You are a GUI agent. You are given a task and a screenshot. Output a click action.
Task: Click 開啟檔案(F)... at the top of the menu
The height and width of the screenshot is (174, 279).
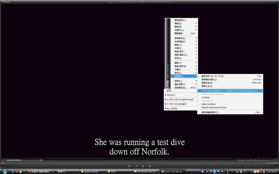click(184, 20)
